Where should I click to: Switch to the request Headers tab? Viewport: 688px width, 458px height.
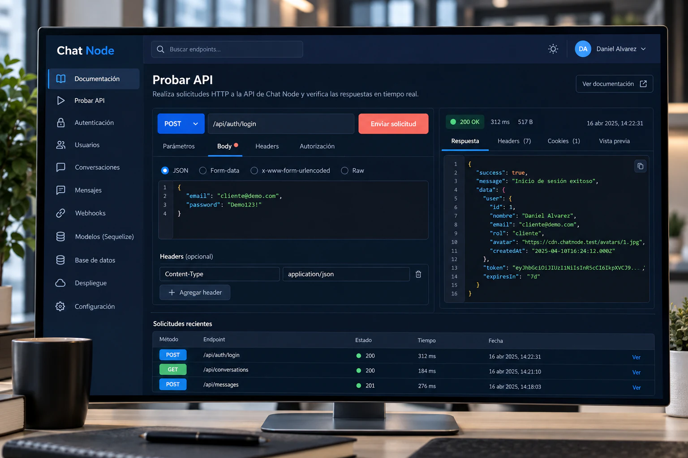267,146
